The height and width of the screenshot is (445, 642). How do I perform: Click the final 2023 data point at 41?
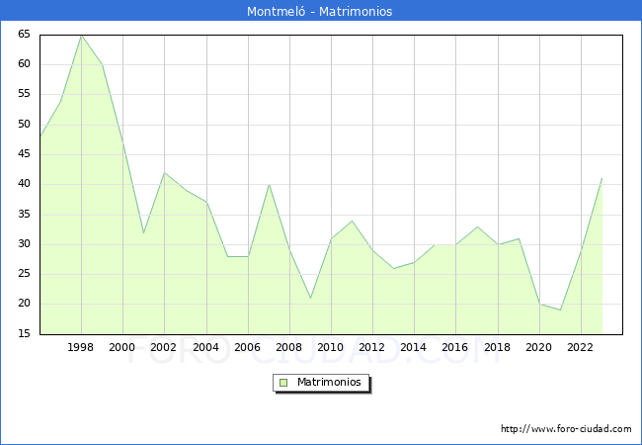tap(602, 179)
